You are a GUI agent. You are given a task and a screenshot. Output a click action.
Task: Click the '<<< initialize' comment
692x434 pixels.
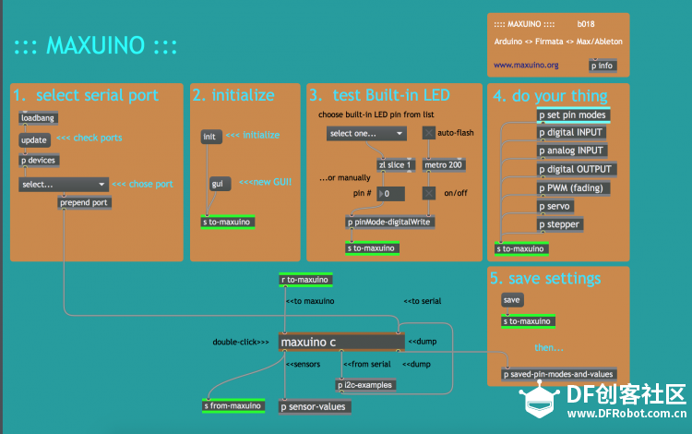253,135
